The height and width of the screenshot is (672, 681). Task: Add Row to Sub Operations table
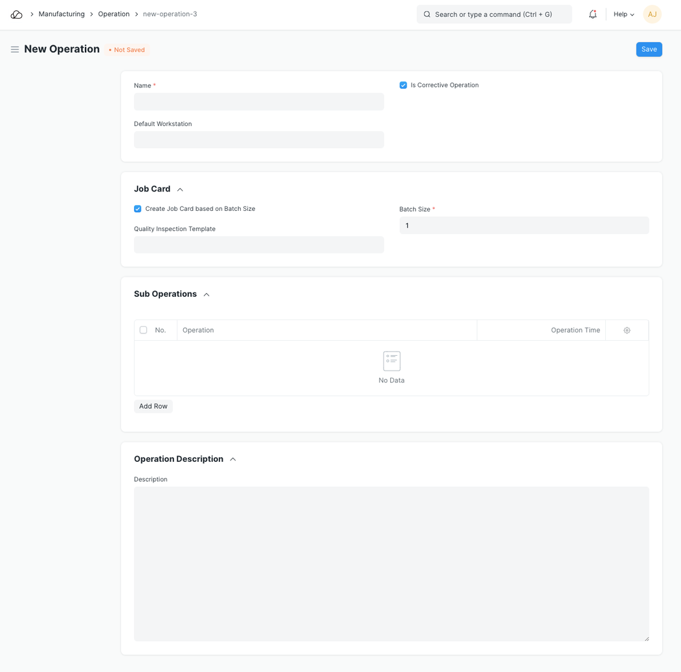(153, 406)
